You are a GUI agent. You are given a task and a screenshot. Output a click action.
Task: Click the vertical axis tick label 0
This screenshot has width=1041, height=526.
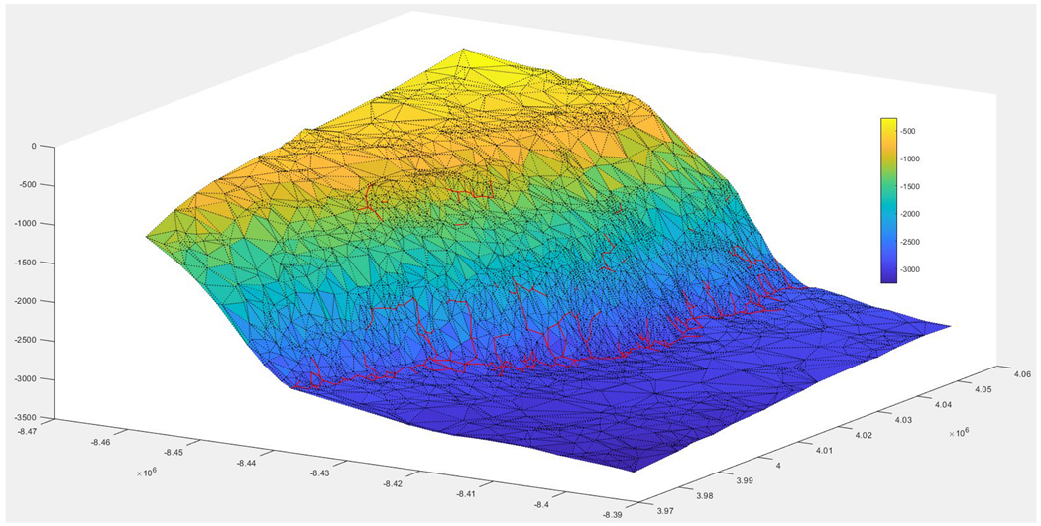point(36,146)
